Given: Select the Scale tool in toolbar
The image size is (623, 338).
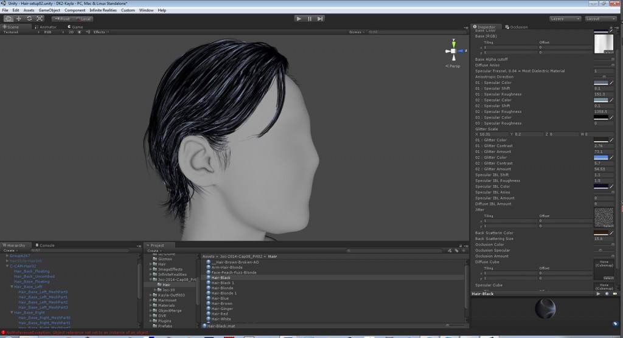Looking at the screenshot, I should pos(40,19).
